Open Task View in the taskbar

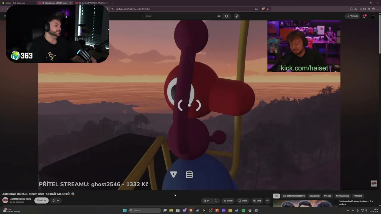coord(165,210)
